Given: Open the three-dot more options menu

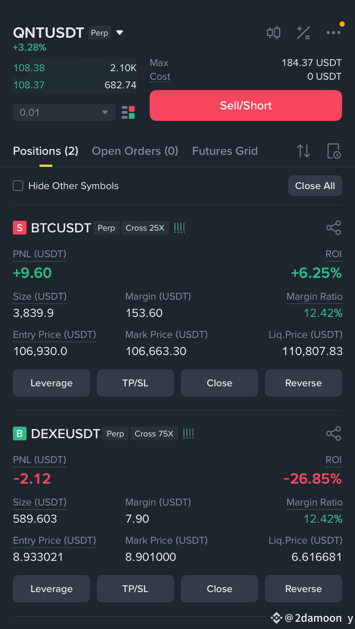Looking at the screenshot, I should tap(333, 33).
